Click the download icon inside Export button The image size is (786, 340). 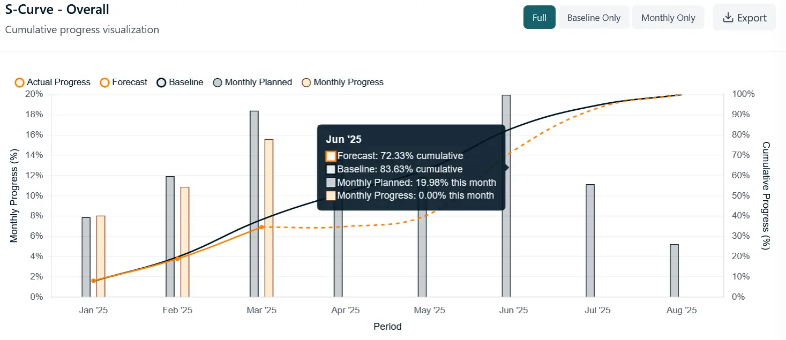(x=728, y=17)
